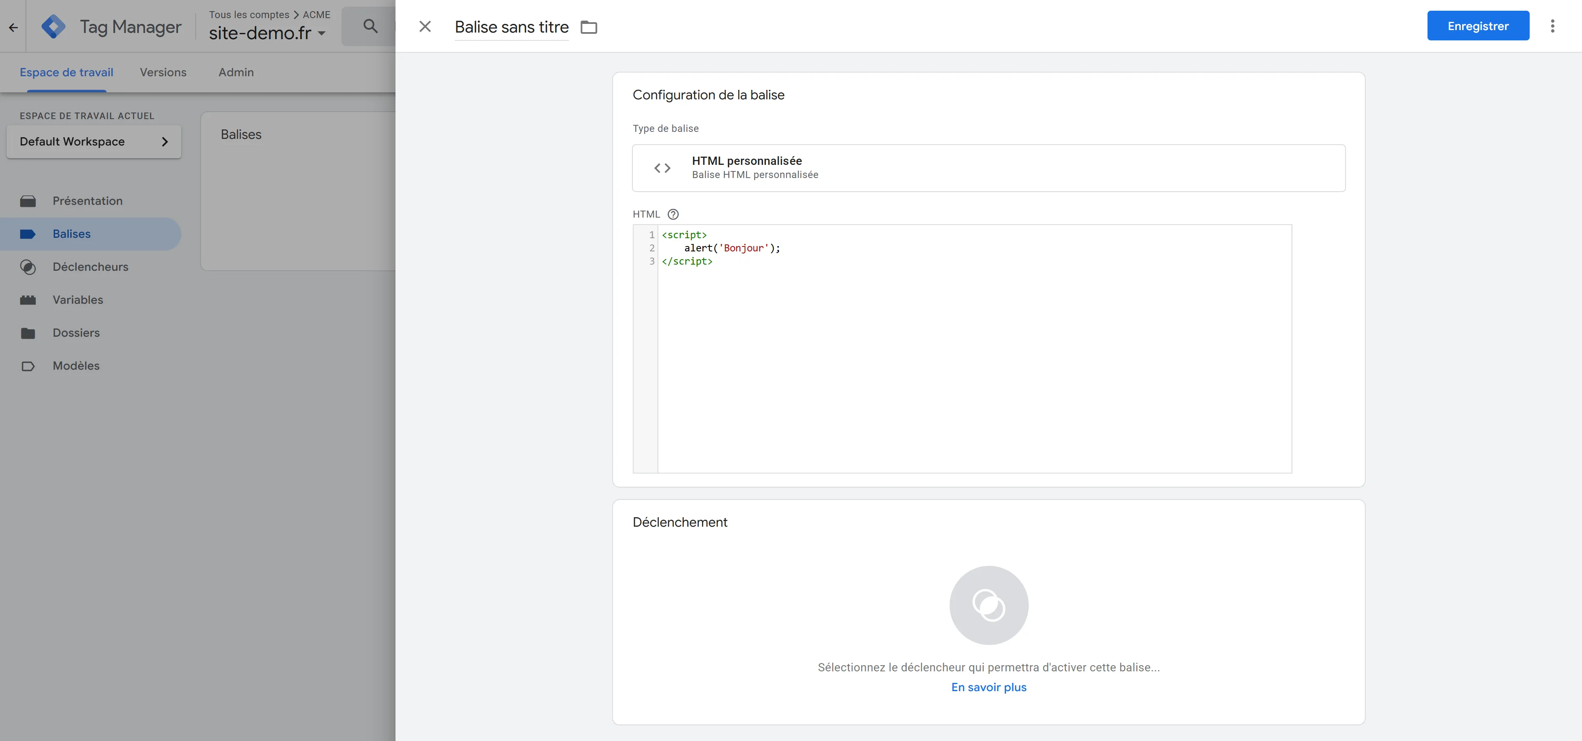Select the Modèles icon in sidebar

28,366
